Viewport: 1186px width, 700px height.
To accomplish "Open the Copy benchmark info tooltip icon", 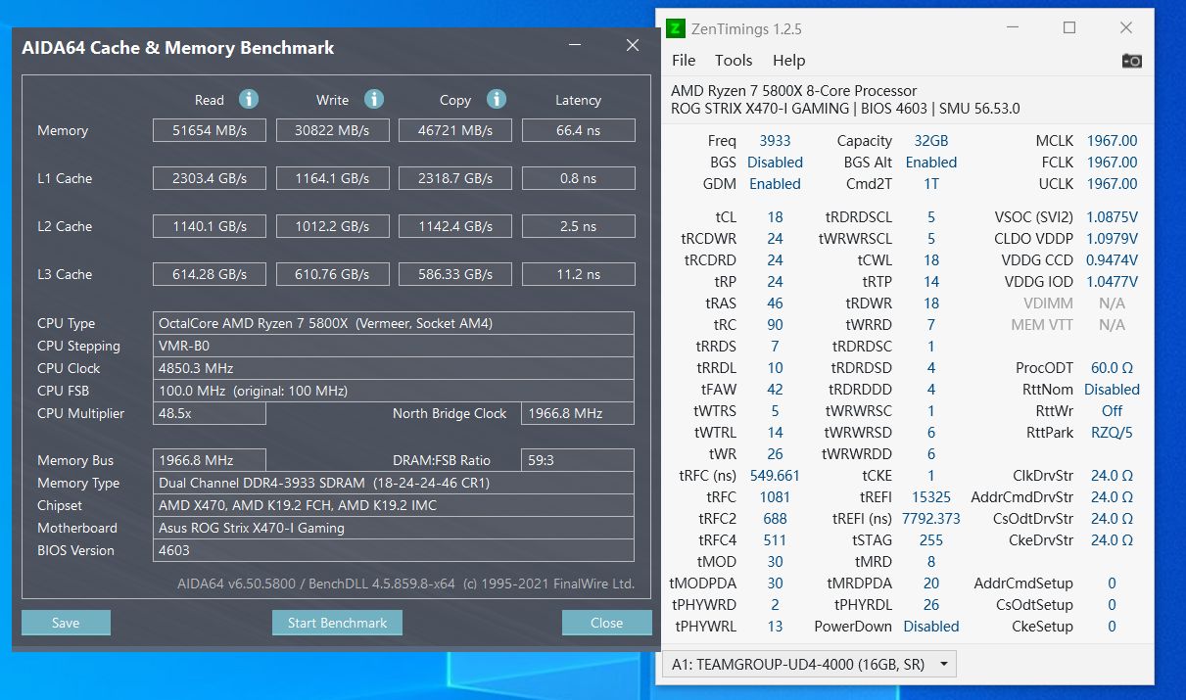I will point(496,99).
